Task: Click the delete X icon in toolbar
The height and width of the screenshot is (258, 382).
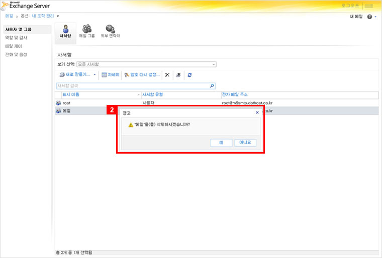Action: [x=167, y=75]
